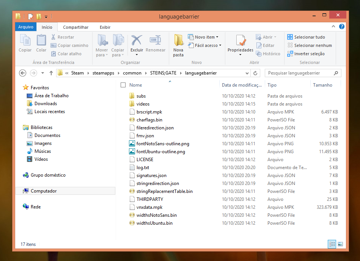The image size is (360, 261).
Task: Open the Abrir dropdown arrow
Action: click(275, 37)
